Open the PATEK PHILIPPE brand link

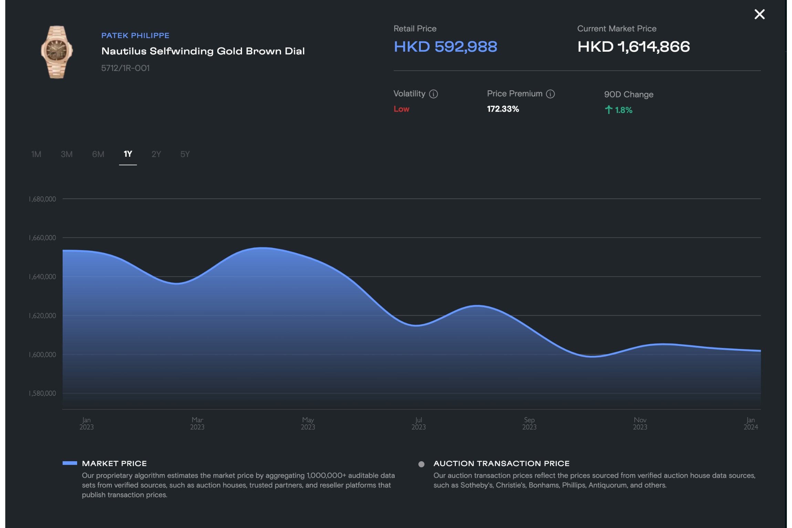(x=135, y=35)
